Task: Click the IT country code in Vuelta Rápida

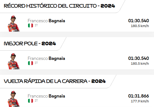Action: 36,100
